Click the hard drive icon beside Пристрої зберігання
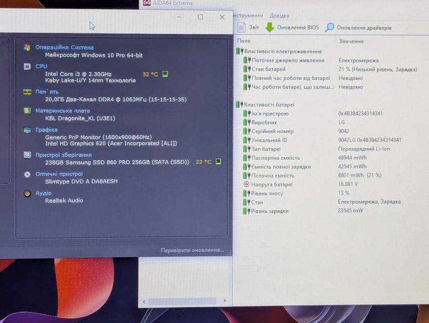Viewport: 429px width, 323px height. pyautogui.click(x=27, y=155)
